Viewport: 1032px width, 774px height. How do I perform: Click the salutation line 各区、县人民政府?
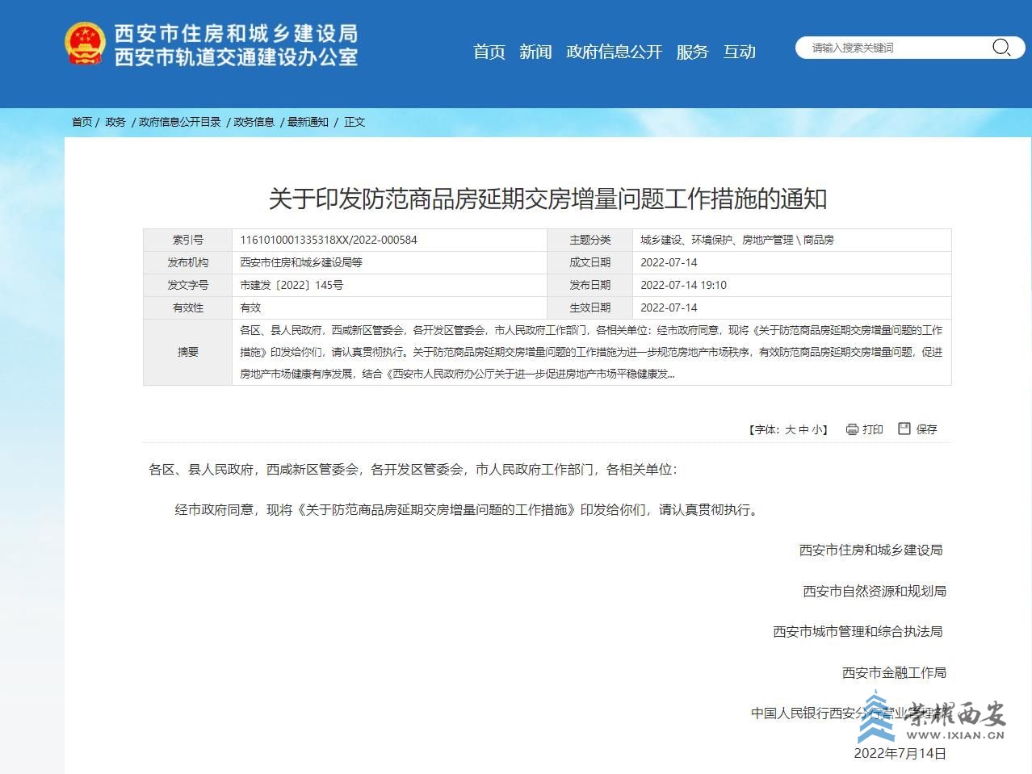click(x=413, y=470)
